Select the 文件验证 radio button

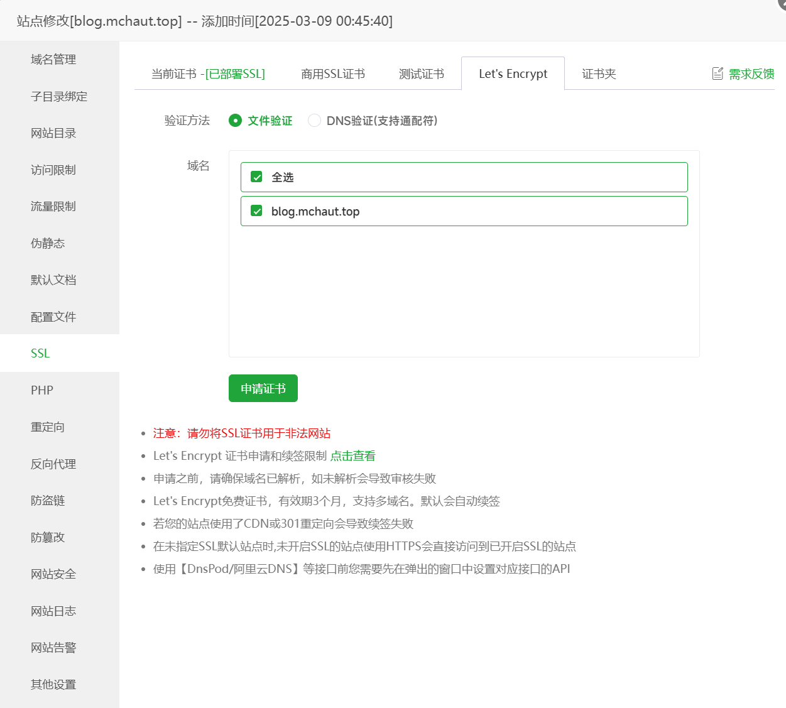point(236,121)
